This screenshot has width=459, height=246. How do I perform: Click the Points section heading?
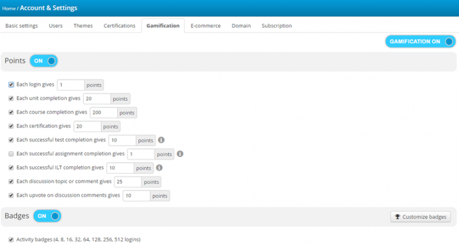pos(15,61)
